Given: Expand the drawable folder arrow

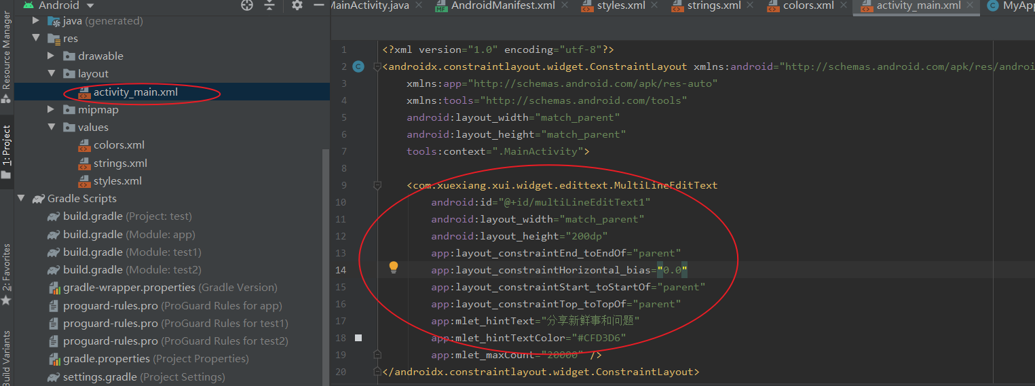Looking at the screenshot, I should coord(52,56).
